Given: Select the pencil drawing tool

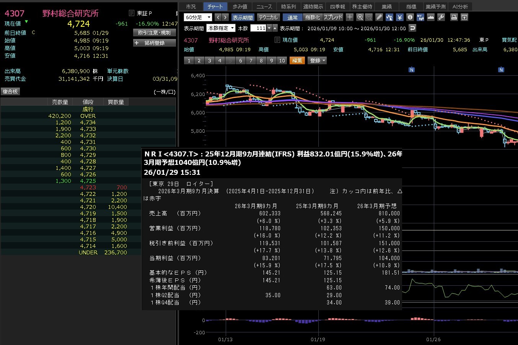Looking at the screenshot, I should click(379, 17).
